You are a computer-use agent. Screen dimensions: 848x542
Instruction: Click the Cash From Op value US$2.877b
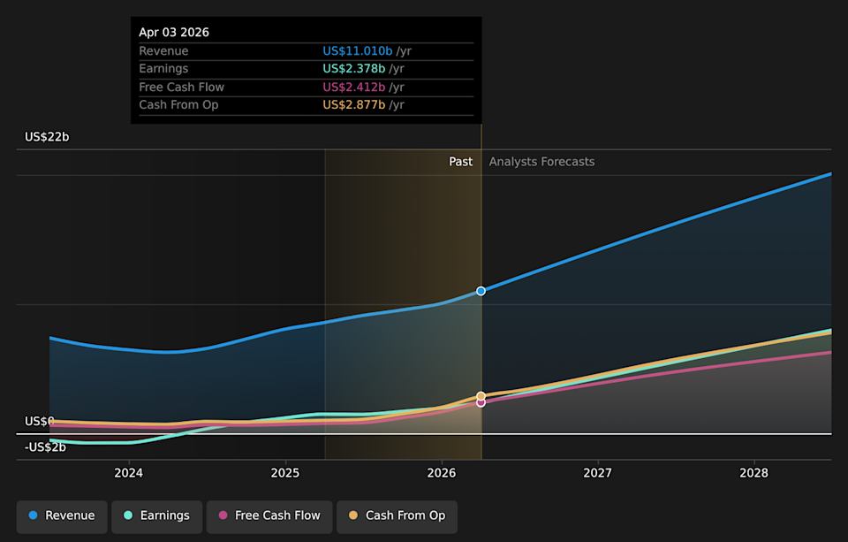click(354, 105)
